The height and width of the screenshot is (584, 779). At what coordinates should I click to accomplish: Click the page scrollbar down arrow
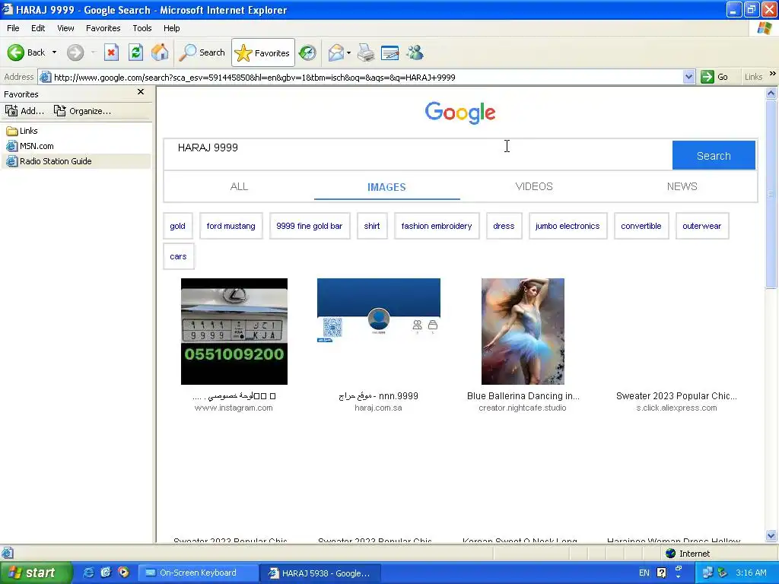771,535
